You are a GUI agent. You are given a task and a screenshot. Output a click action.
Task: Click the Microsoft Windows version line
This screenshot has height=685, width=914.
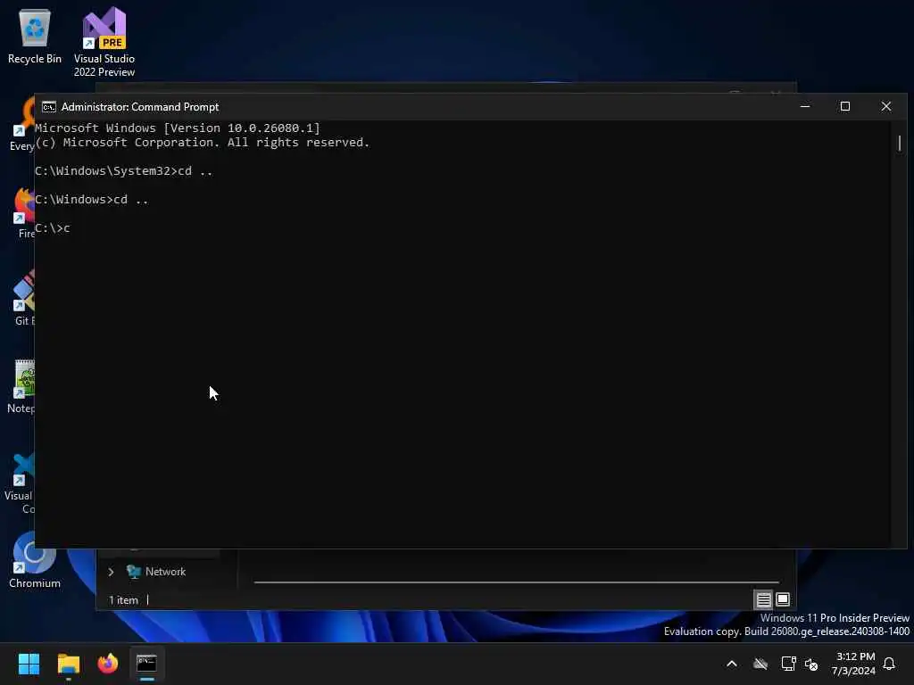178,128
